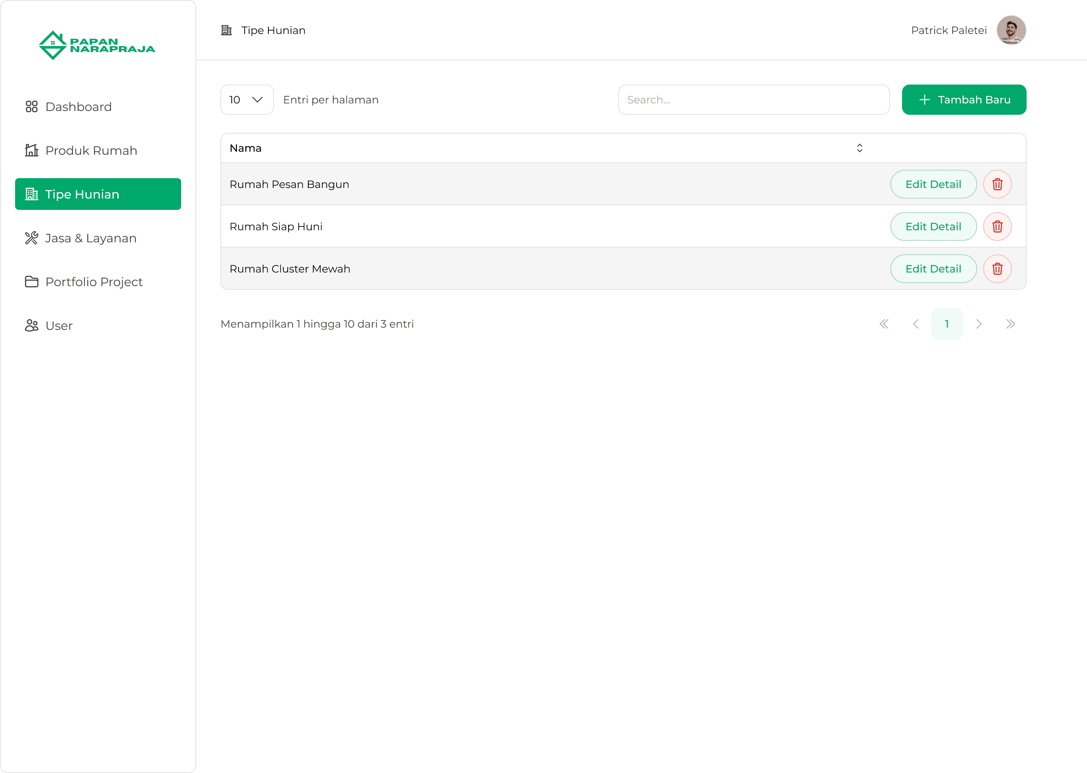The height and width of the screenshot is (773, 1087).
Task: Go to Portfolio Project page
Action: click(94, 282)
